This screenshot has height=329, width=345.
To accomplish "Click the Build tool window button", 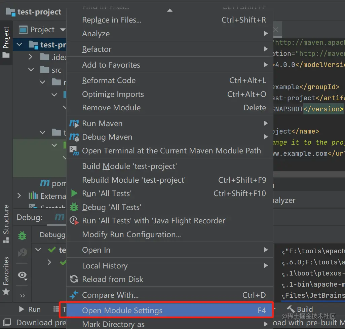I will 300,309.
